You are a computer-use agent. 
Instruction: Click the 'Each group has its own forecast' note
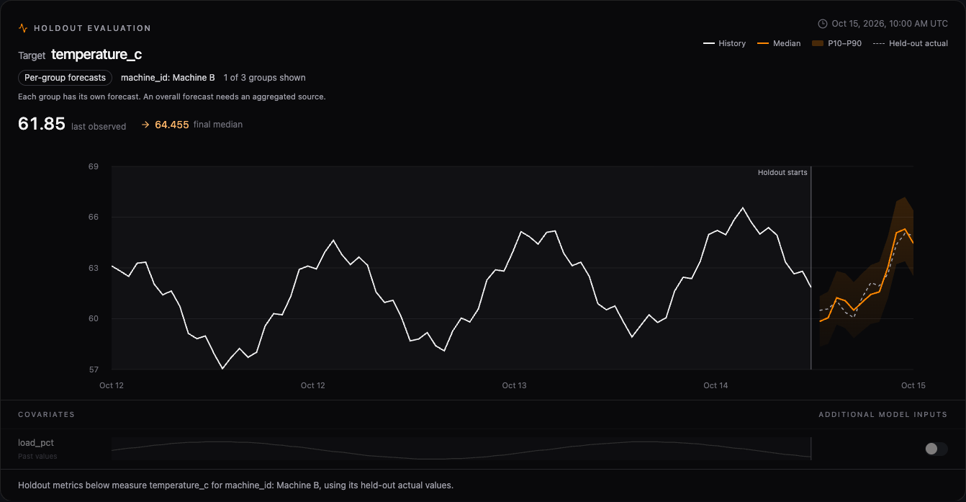point(172,97)
